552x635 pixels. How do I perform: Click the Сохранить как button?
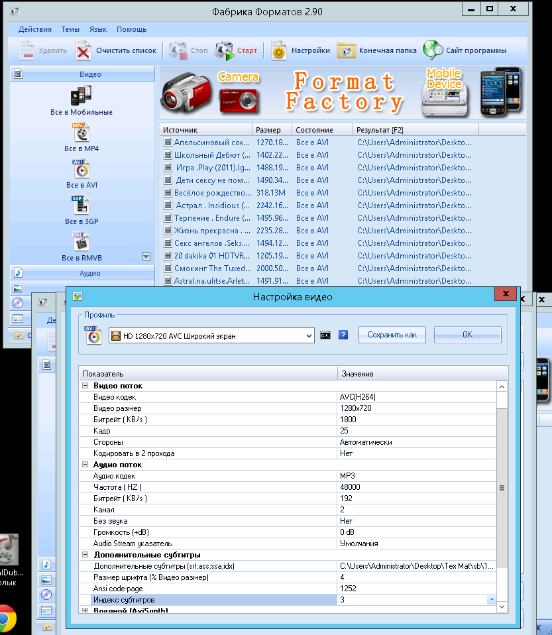pos(392,335)
